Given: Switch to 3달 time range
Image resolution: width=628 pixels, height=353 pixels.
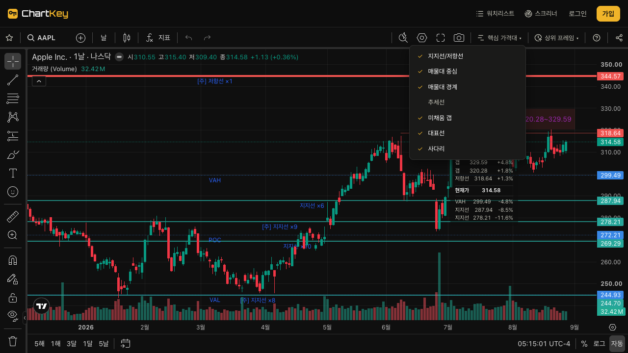Looking at the screenshot, I should point(72,344).
